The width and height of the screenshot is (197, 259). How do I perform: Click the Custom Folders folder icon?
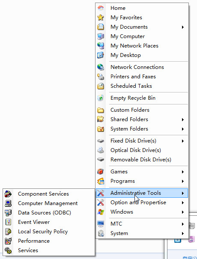tap(101, 110)
